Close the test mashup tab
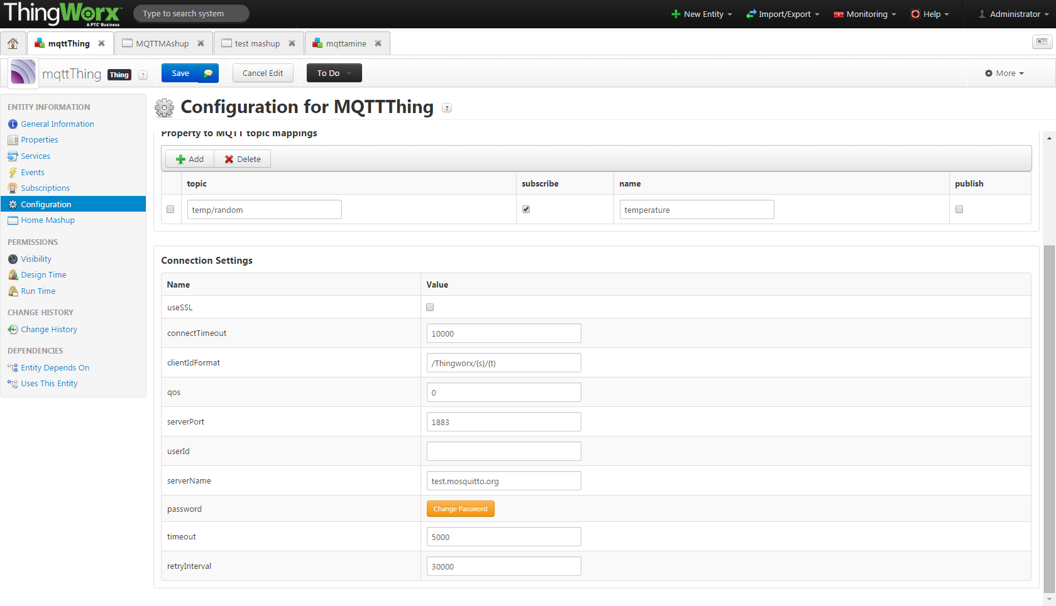Image resolution: width=1056 pixels, height=606 pixels. (292, 43)
